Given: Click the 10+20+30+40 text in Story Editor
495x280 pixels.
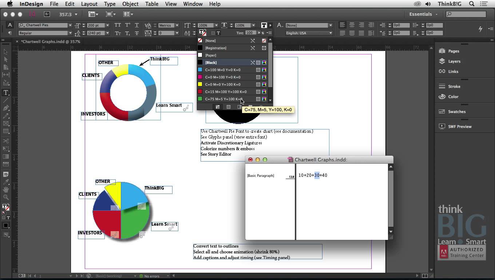Looking at the screenshot, I should click(x=313, y=175).
